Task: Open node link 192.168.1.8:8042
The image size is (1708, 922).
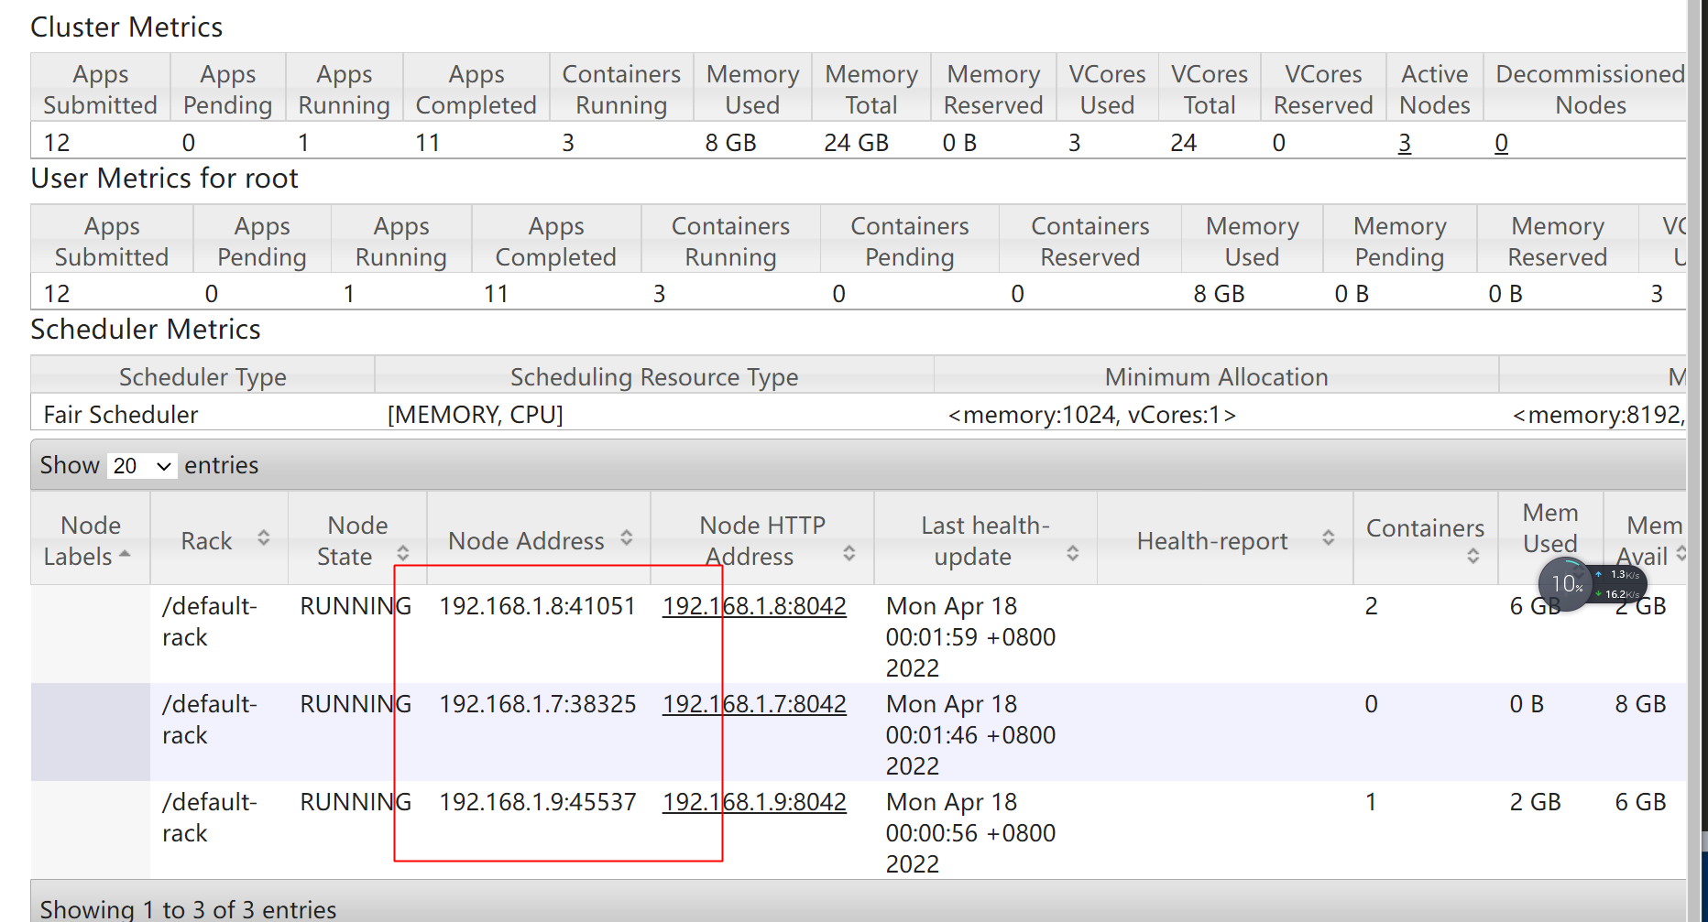Action: (754, 606)
